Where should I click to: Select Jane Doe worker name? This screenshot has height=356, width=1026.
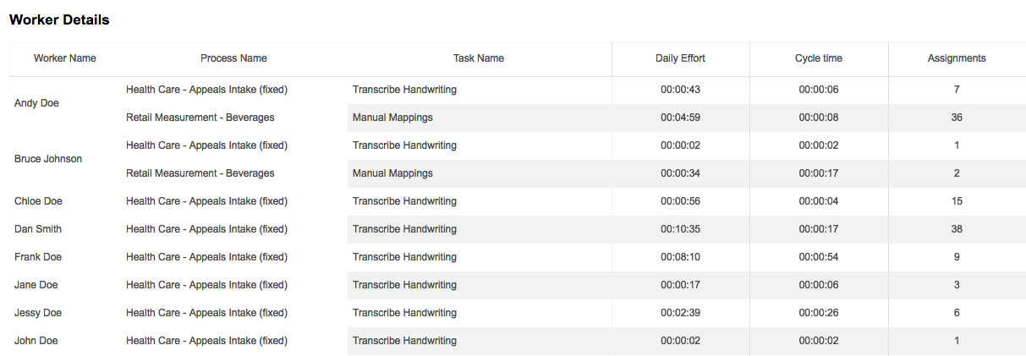(x=36, y=285)
